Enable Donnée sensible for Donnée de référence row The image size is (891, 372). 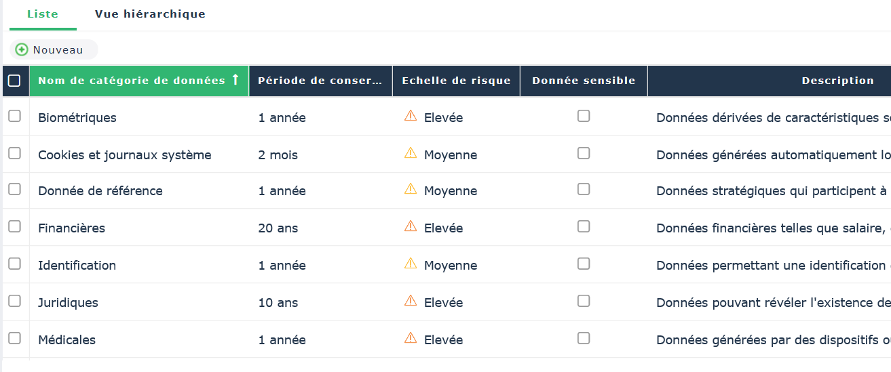(584, 190)
